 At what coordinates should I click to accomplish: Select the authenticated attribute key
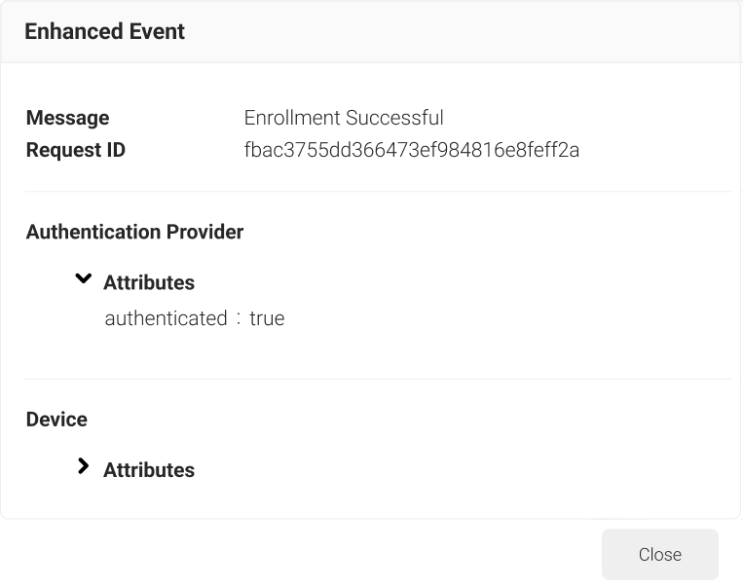166,318
